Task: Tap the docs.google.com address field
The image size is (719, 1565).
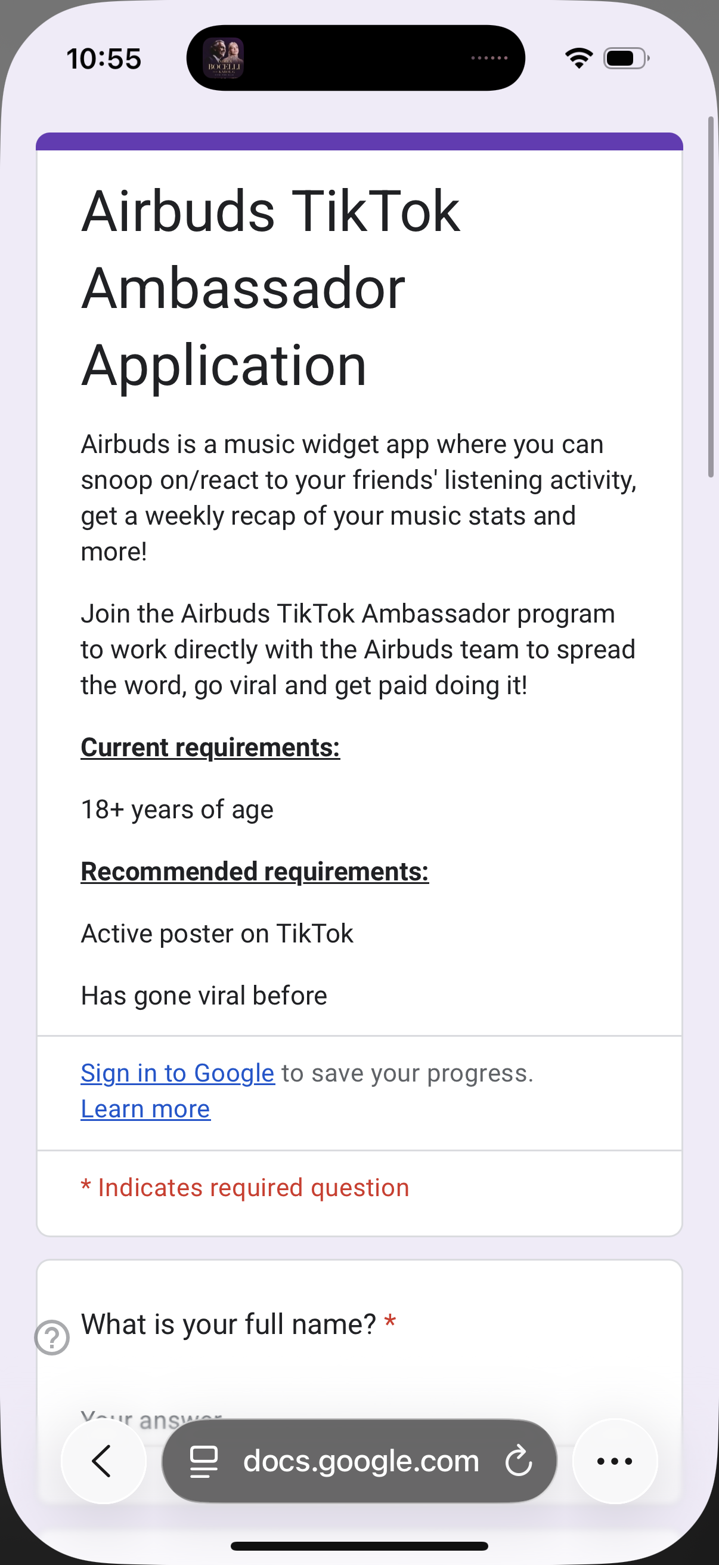Action: [x=361, y=1461]
